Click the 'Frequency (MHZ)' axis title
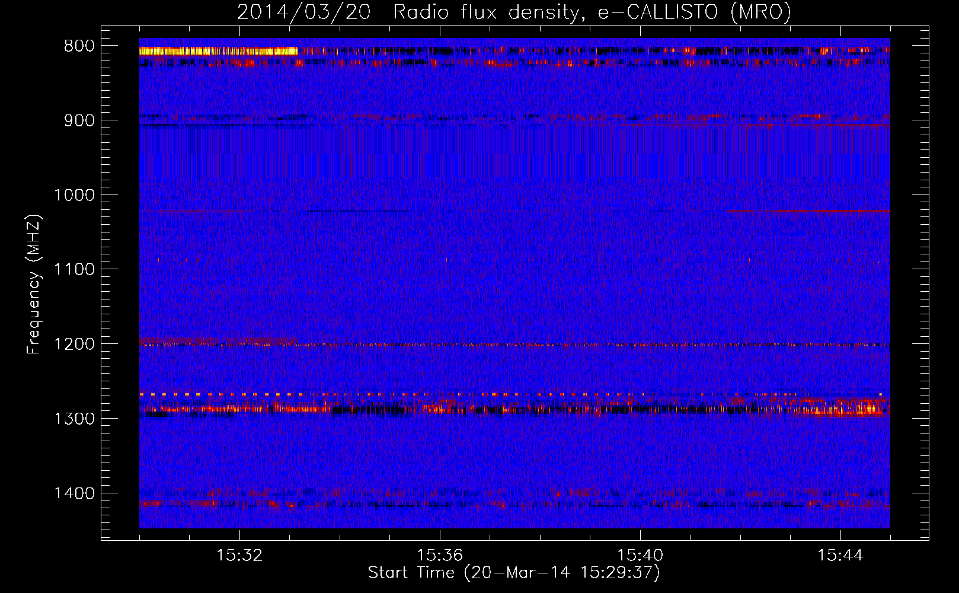Image resolution: width=959 pixels, height=593 pixels. [x=34, y=285]
